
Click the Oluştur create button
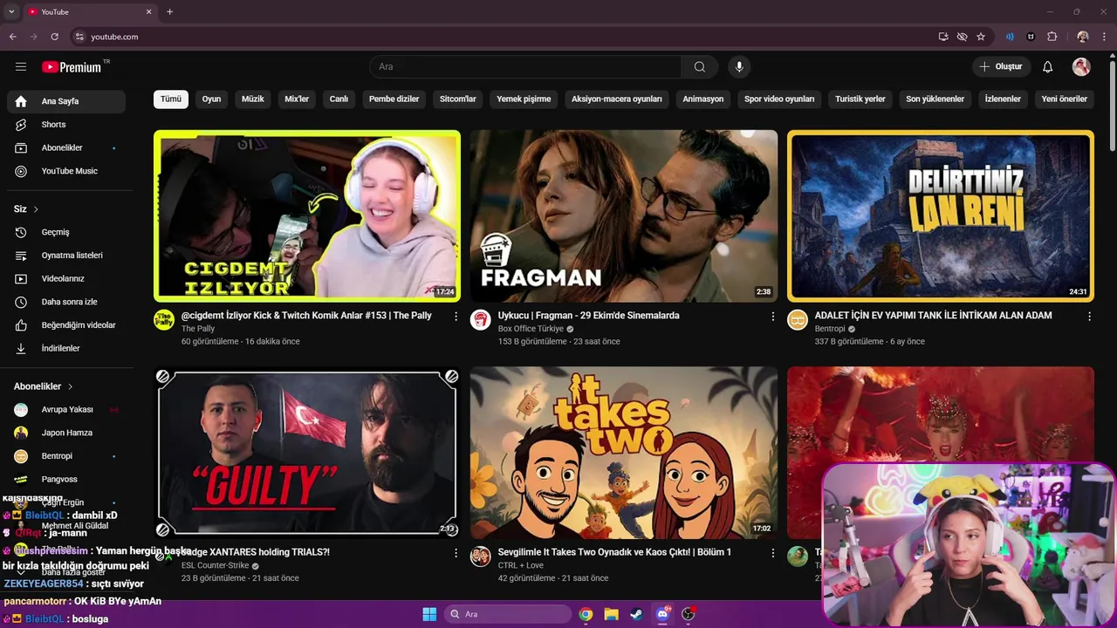[x=1000, y=67]
